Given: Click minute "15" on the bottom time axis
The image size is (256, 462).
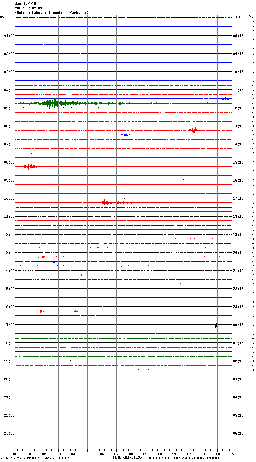Looking at the screenshot, I should click(232, 454).
